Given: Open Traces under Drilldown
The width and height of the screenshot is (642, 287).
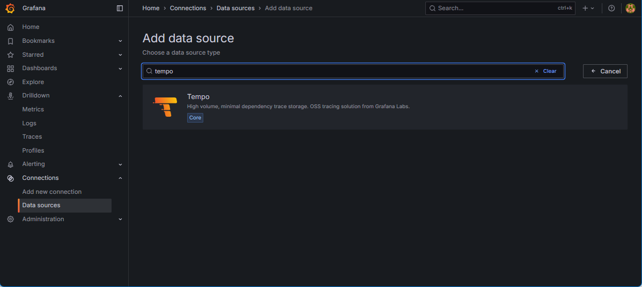Looking at the screenshot, I should pyautogui.click(x=32, y=137).
